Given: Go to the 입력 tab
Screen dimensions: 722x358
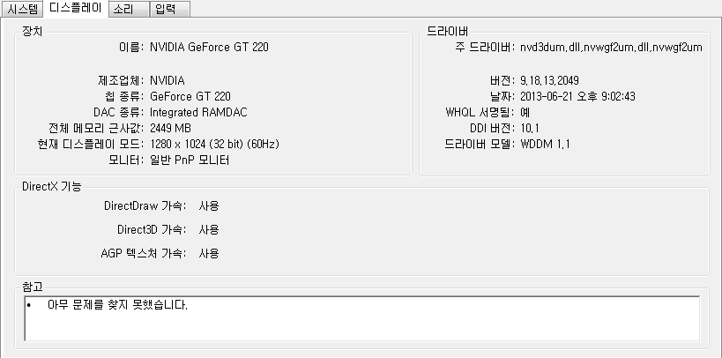Looking at the screenshot, I should point(164,10).
